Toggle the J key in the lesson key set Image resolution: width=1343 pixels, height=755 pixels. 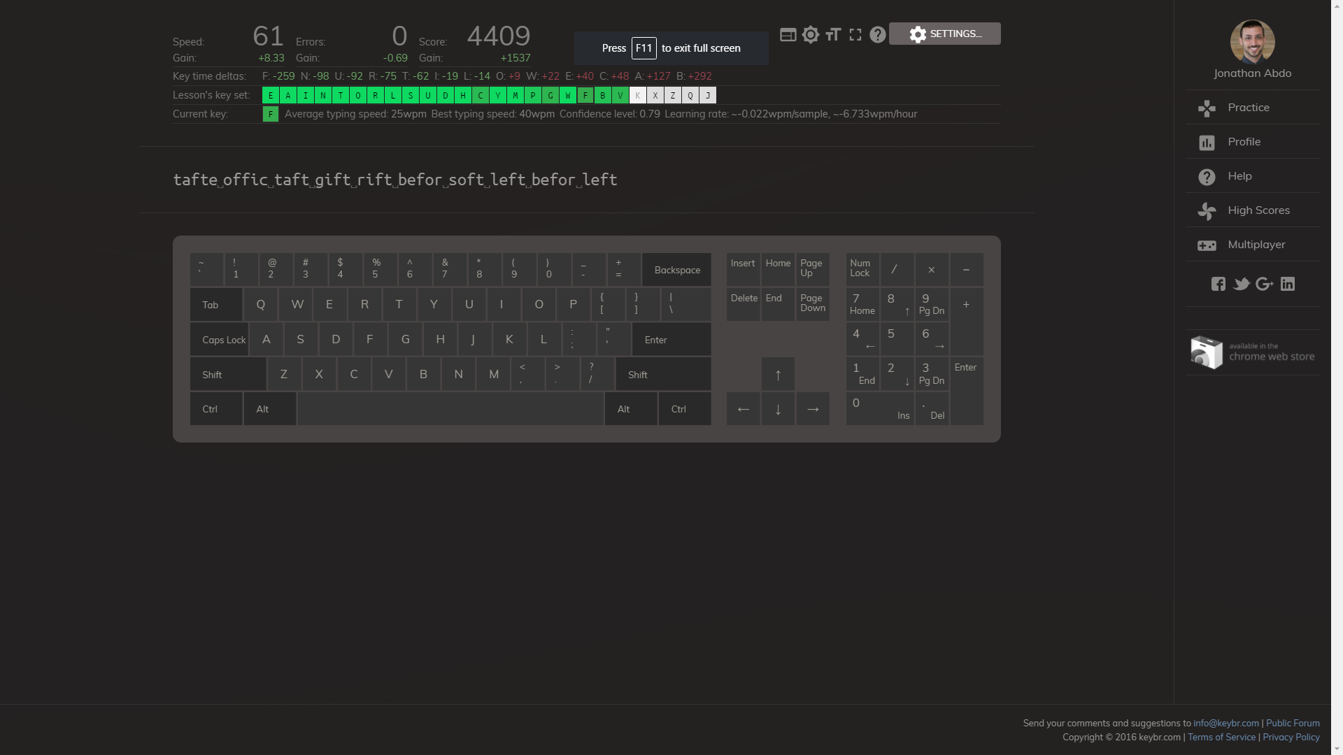[x=708, y=95]
